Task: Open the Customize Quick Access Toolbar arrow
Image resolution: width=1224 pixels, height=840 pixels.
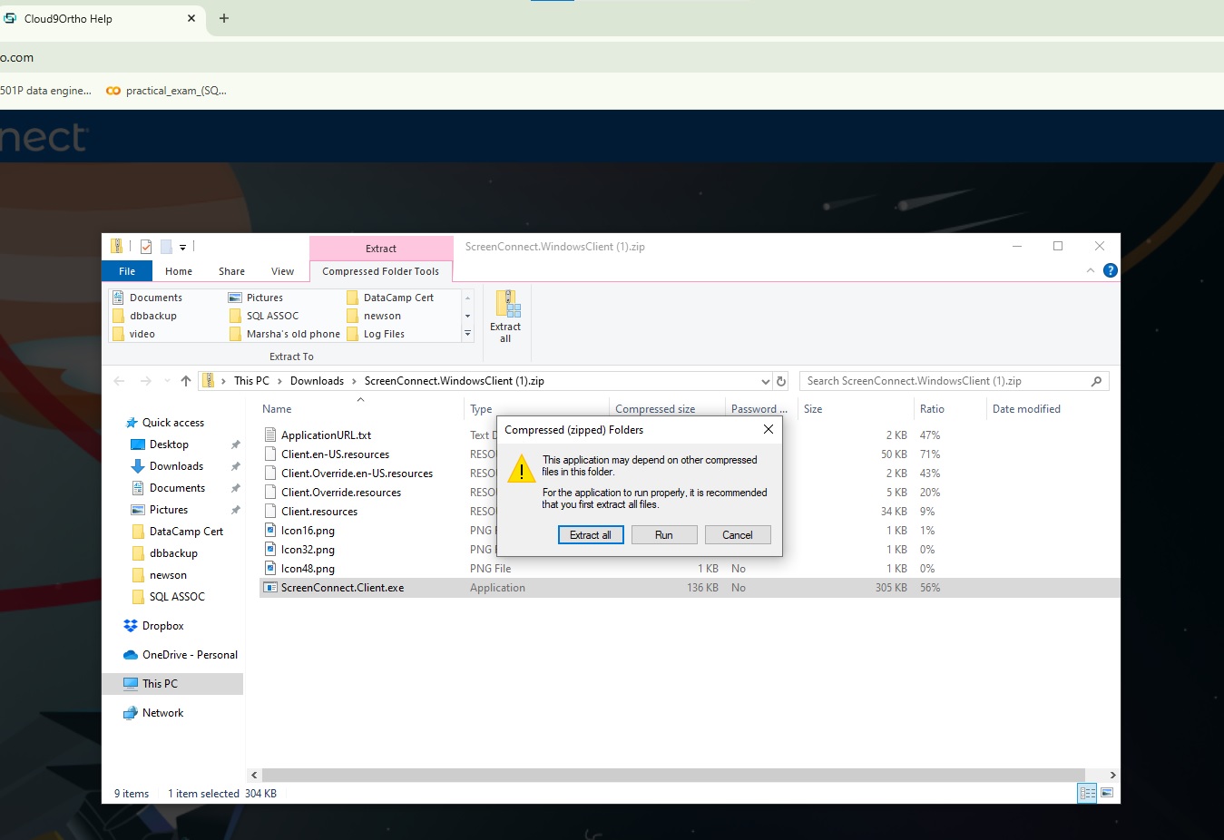Action: click(182, 247)
